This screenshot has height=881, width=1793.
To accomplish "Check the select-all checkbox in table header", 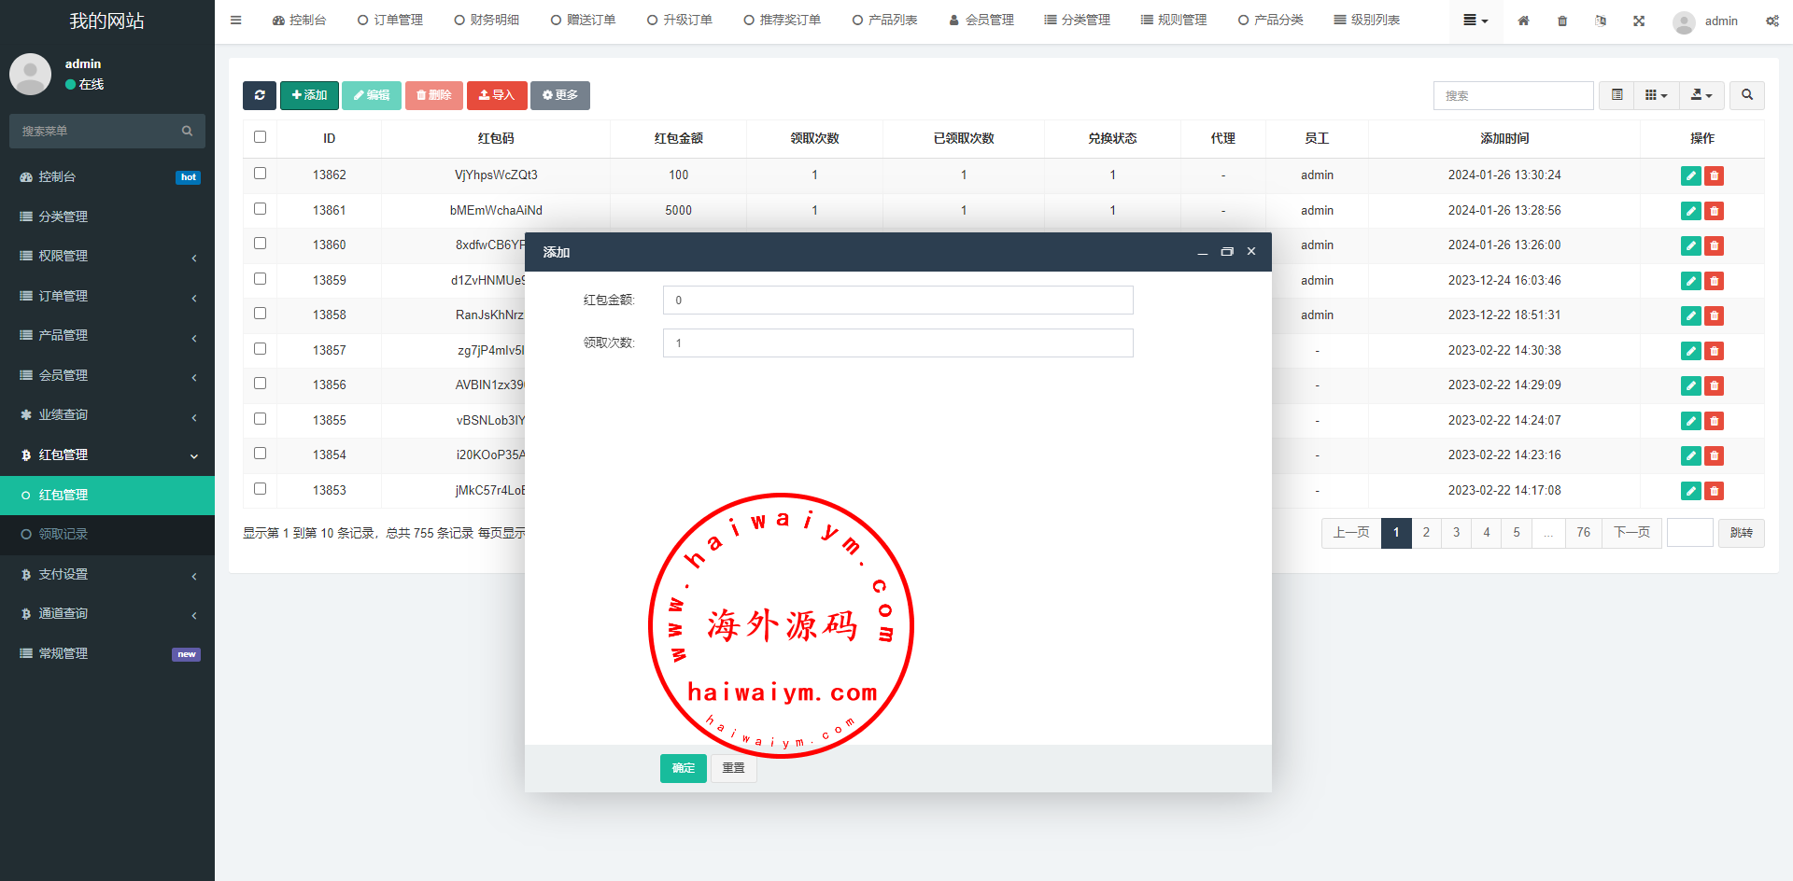I will point(261,137).
